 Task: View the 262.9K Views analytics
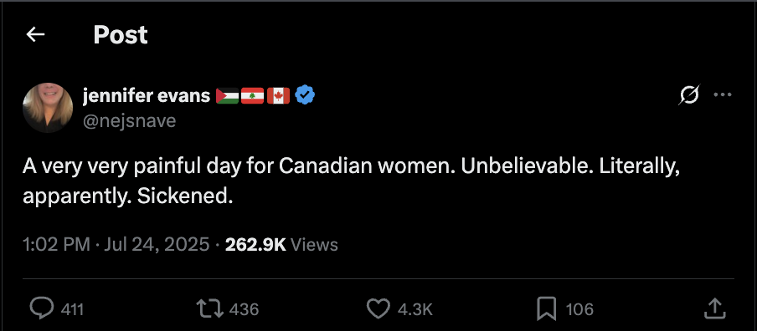(x=281, y=244)
